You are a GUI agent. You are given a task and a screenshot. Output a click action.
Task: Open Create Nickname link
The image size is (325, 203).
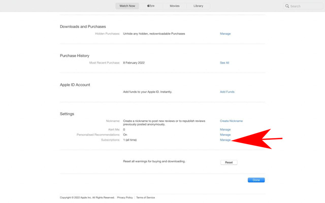click(231, 121)
